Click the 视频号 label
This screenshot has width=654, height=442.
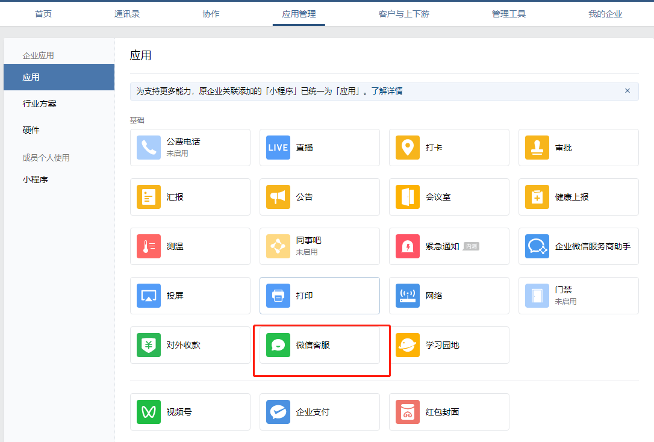click(179, 412)
